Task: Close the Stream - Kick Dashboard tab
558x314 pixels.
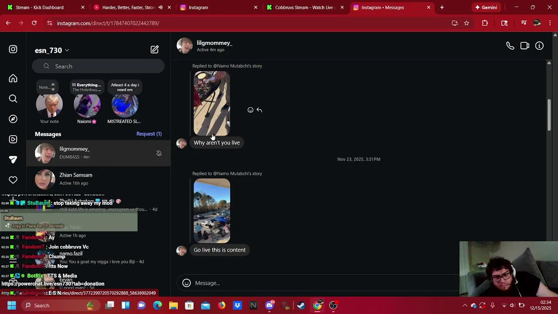Action: pyautogui.click(x=83, y=7)
